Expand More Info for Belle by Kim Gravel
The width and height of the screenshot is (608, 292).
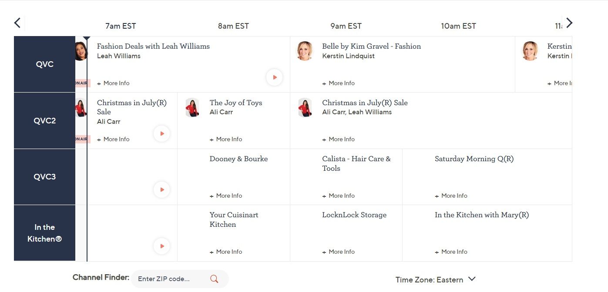pos(339,83)
